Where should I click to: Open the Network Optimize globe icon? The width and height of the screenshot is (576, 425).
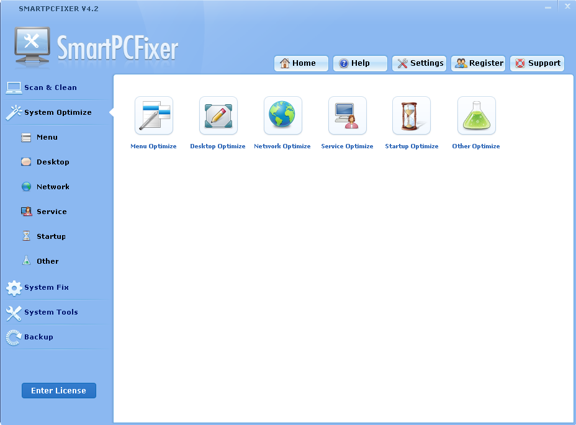click(283, 115)
